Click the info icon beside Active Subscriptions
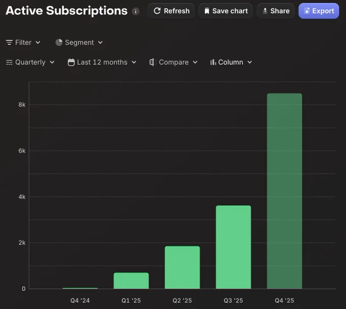The image size is (346, 309). tap(135, 11)
